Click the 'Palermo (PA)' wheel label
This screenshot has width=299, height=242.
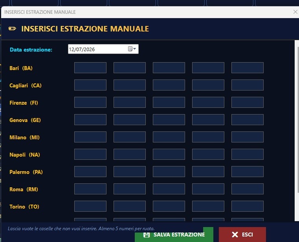click(26, 172)
